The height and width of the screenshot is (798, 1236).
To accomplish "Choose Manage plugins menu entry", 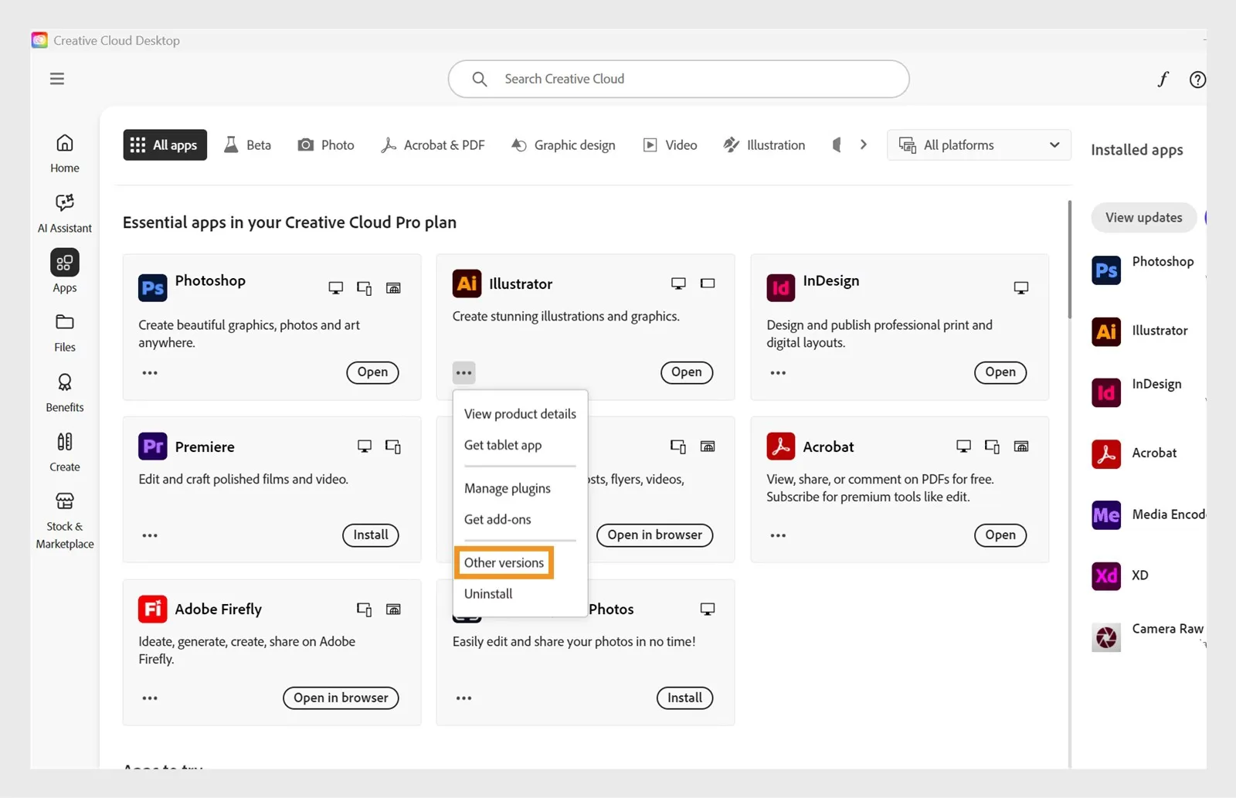I will [x=508, y=488].
